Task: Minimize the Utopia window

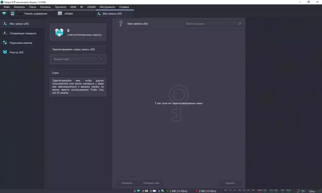Action: pos(300,2)
